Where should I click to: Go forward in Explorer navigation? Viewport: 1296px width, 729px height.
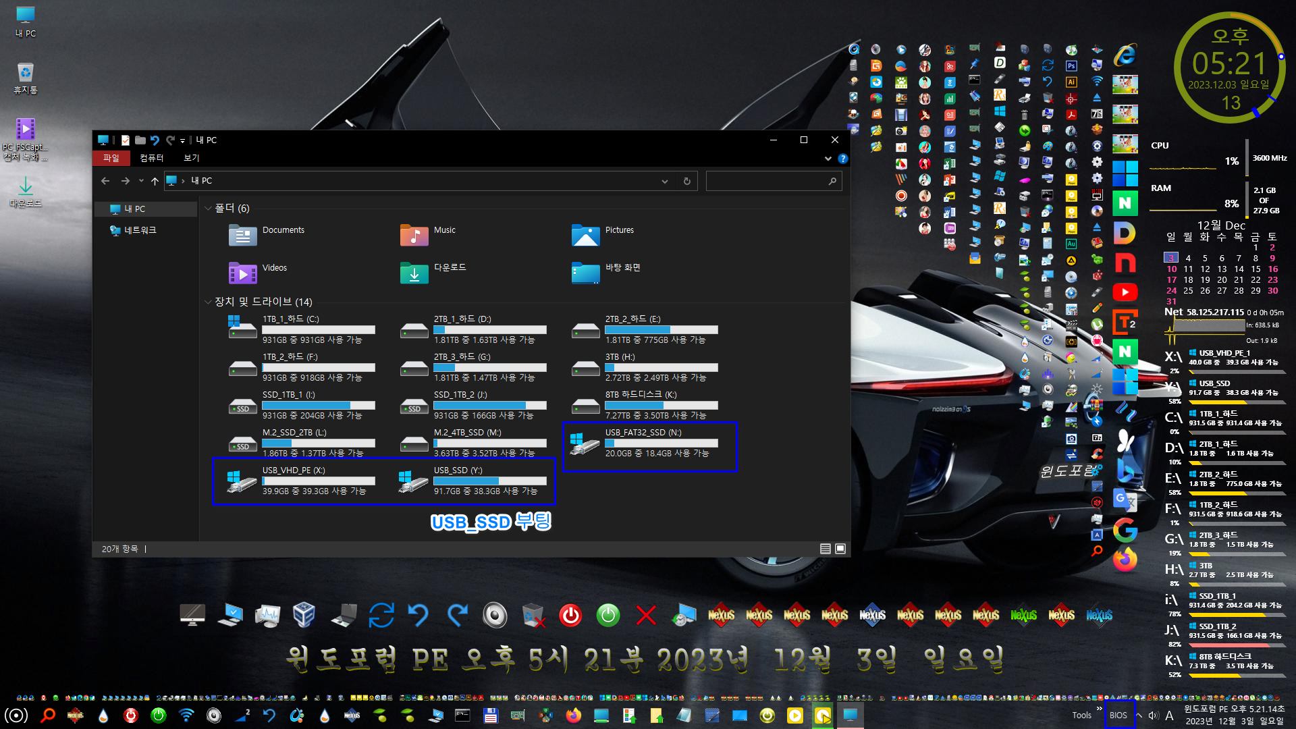(126, 181)
